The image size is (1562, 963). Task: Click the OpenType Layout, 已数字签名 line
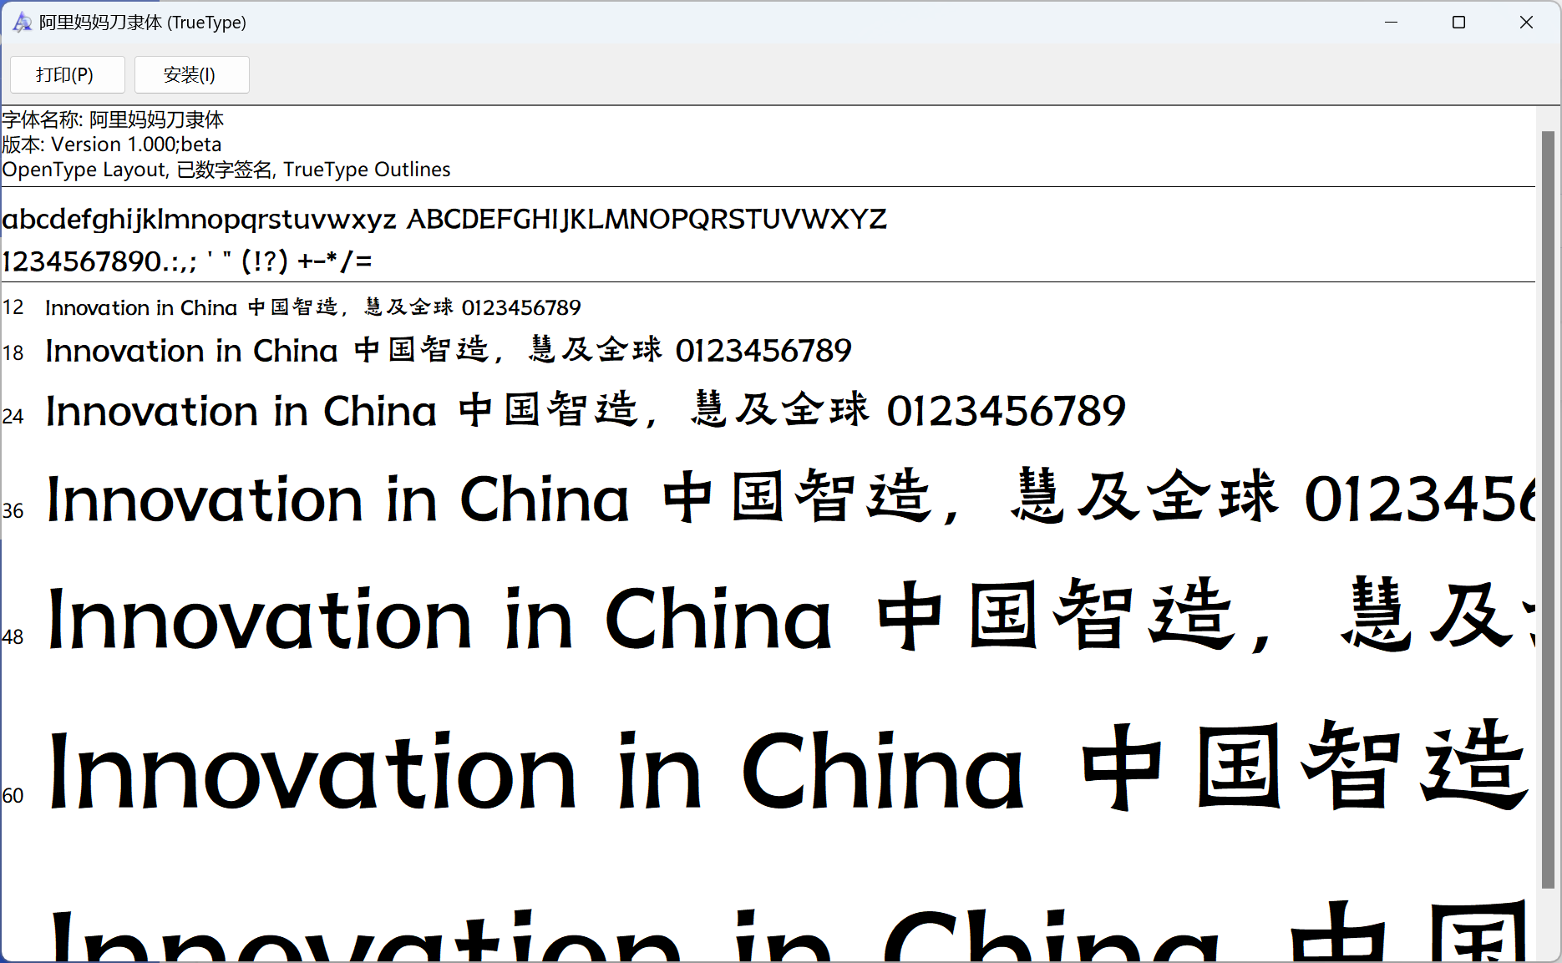226,170
